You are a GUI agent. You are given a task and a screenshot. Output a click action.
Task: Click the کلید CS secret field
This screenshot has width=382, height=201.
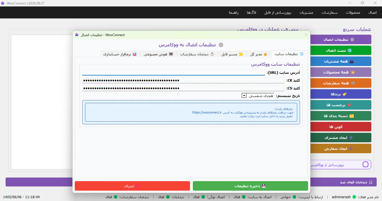(183, 88)
